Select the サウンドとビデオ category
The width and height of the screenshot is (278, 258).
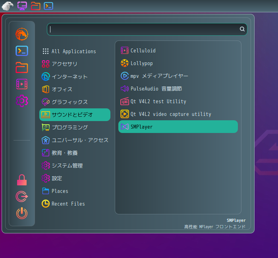coord(75,115)
